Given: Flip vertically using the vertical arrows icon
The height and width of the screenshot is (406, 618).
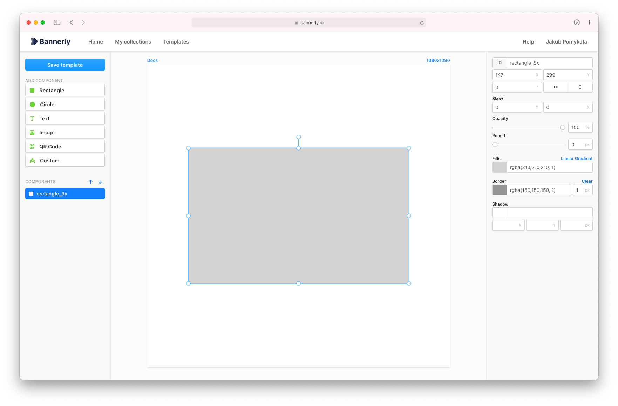Looking at the screenshot, I should point(580,87).
